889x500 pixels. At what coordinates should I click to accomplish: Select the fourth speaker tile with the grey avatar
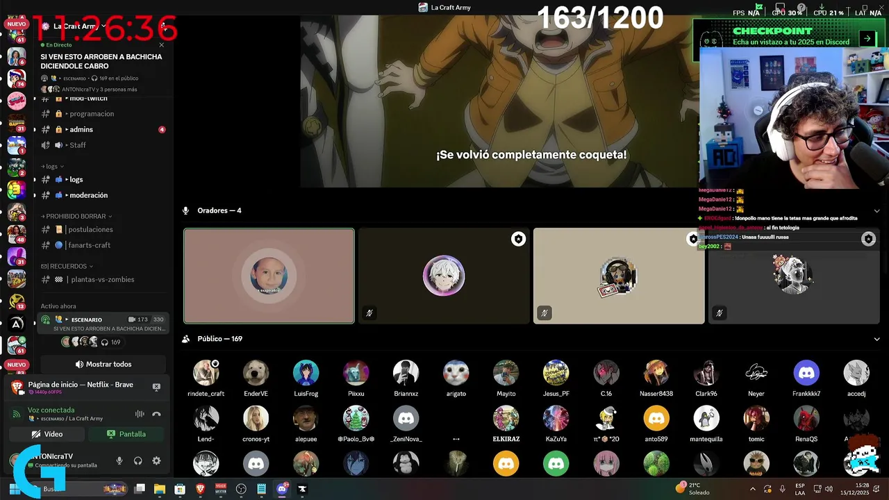[794, 276]
